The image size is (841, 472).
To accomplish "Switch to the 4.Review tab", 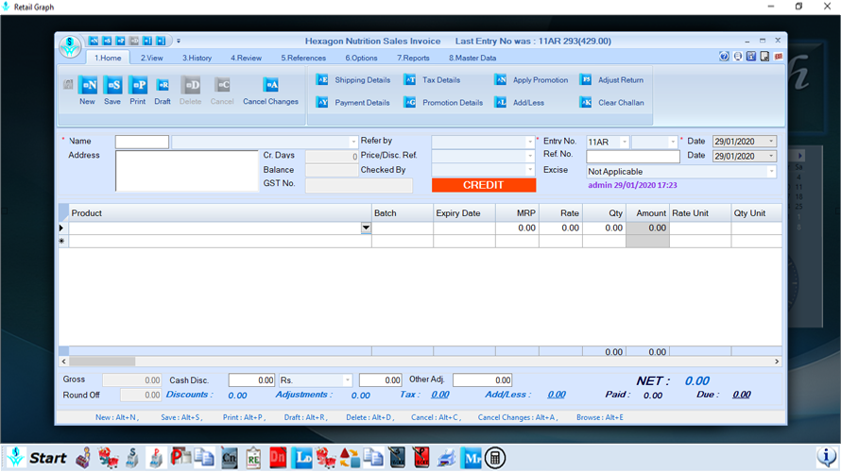I will pyautogui.click(x=247, y=58).
